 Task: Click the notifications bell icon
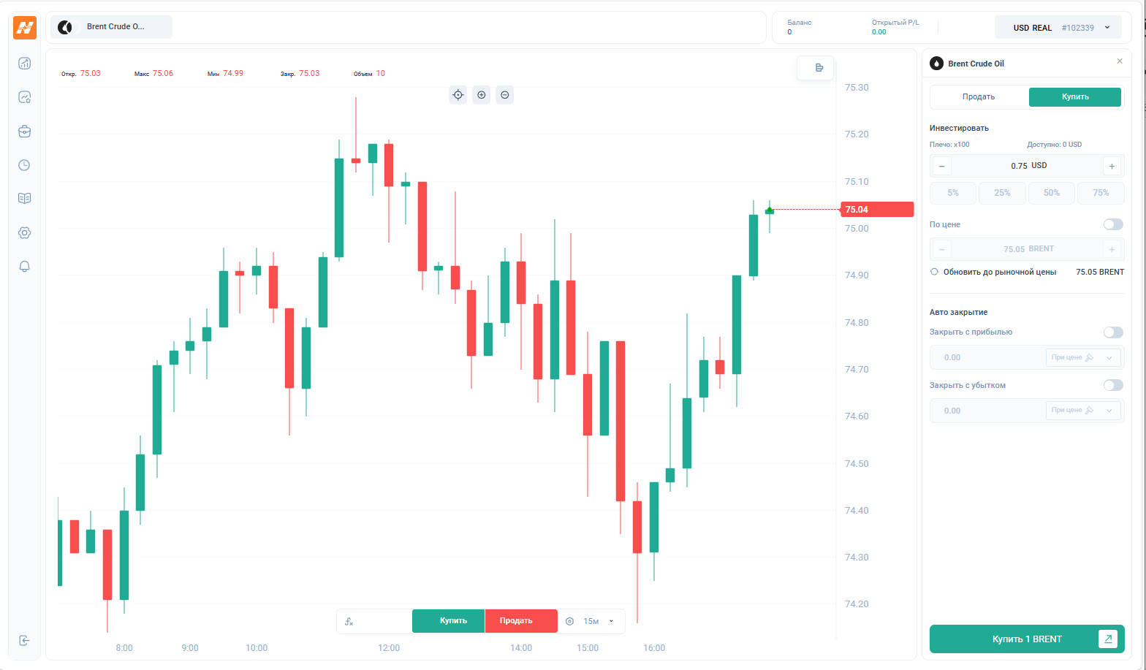[x=24, y=267]
